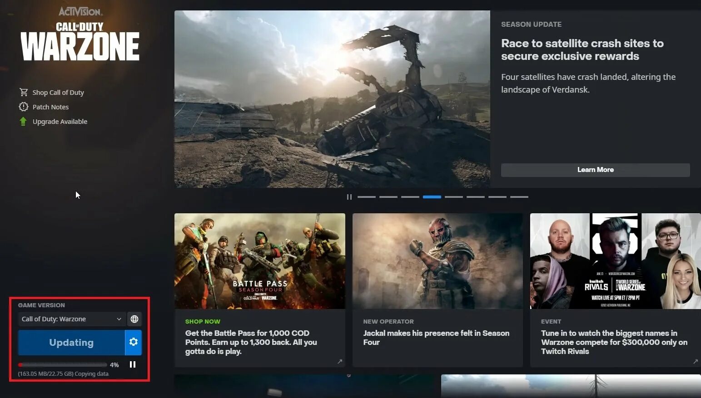The image size is (701, 398).
Task: Click the SHOP NOW label
Action: [203, 321]
